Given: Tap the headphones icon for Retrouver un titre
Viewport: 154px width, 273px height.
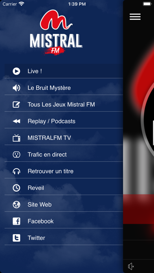Looking at the screenshot, I should [16, 171].
